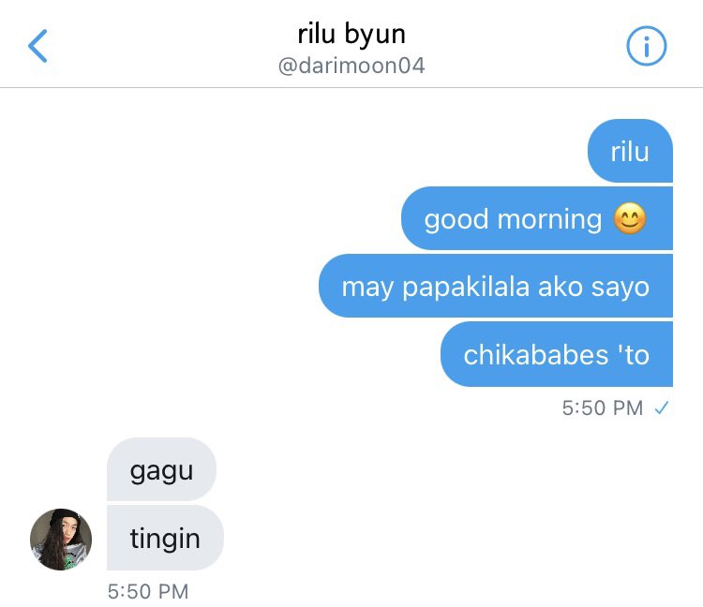703x607 pixels.
Task: Open the conversation info icon
Action: [x=646, y=46]
